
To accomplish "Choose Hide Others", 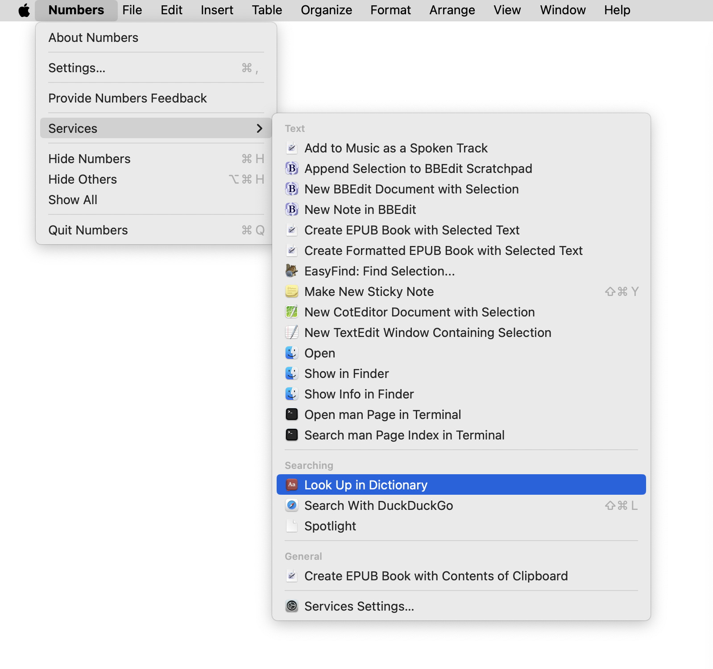I will pyautogui.click(x=156, y=179).
